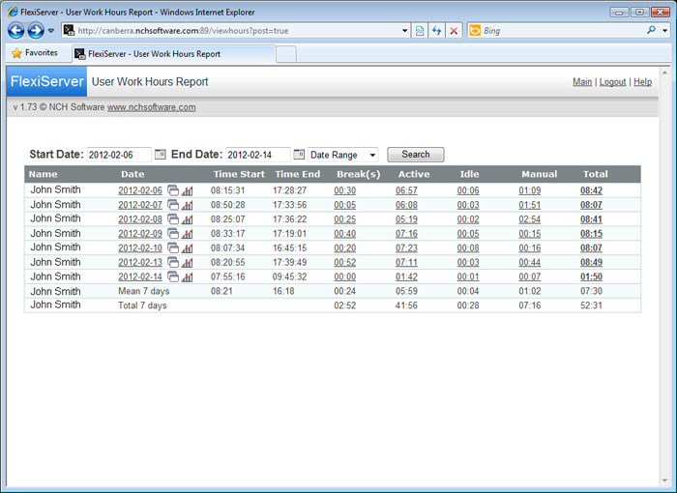Open screenshots icon for 2012-02-14 row
Screen dimensions: 677x493
(173, 276)
